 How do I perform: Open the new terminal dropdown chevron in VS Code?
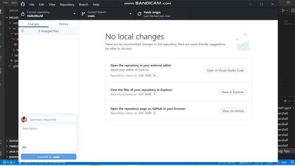tap(289, 101)
